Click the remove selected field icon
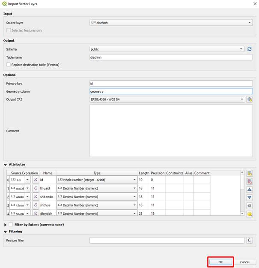259x268 pixels. [x=250, y=181]
